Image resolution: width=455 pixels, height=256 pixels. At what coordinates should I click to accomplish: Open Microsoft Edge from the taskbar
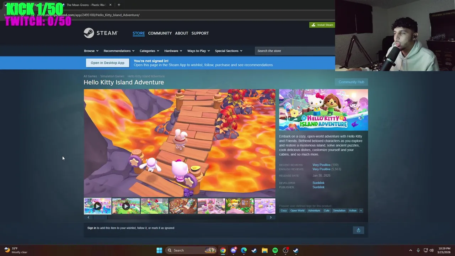244,250
